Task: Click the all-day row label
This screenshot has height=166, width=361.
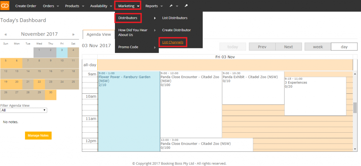Action: click(x=90, y=65)
